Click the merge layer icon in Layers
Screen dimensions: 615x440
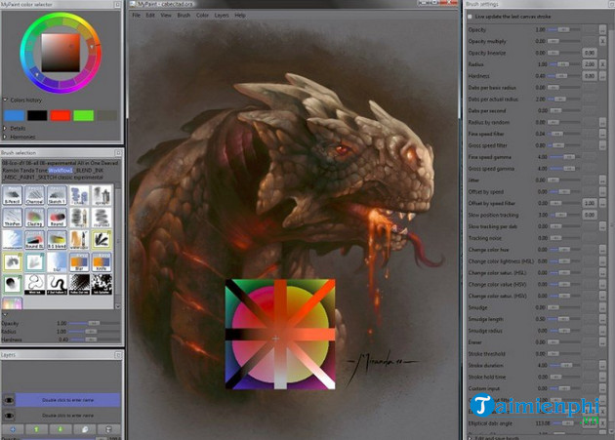coord(85,429)
